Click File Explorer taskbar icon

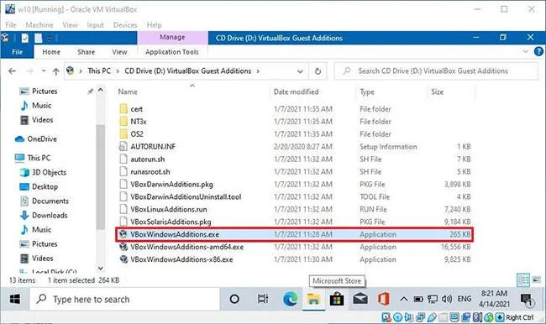pyautogui.click(x=313, y=299)
